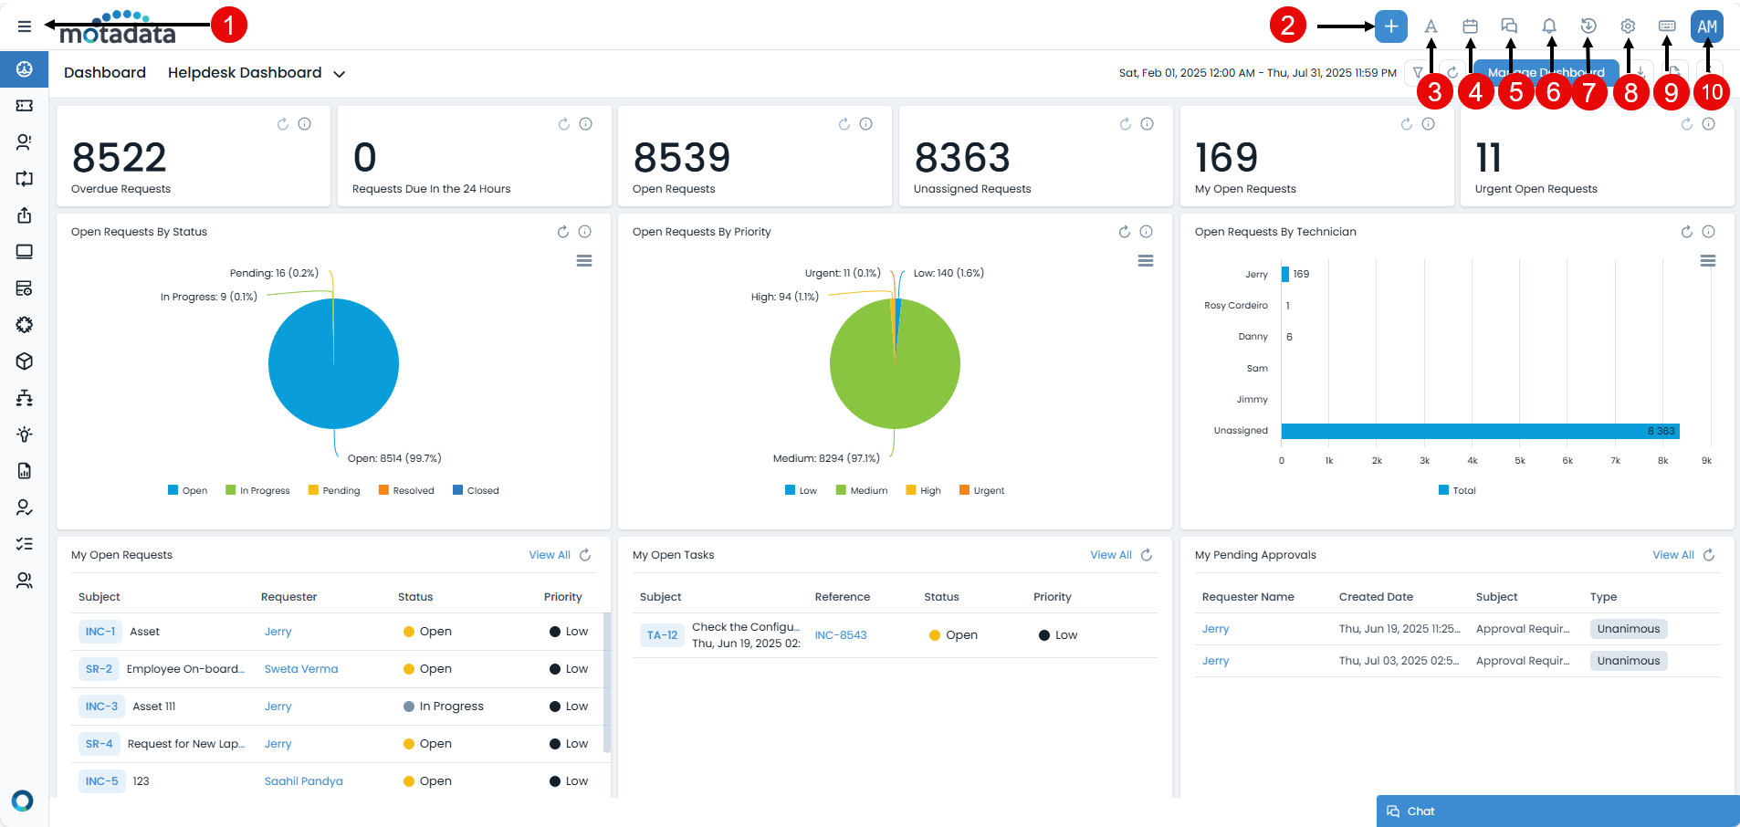Click the blue plus create button
This screenshot has height=827, width=1740.
point(1390,26)
